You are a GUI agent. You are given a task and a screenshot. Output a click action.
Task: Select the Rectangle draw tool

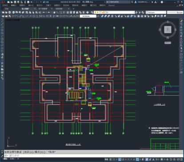coord(2,33)
